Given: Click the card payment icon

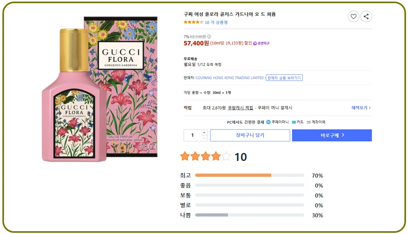Looking at the screenshot, I should pyautogui.click(x=294, y=122).
